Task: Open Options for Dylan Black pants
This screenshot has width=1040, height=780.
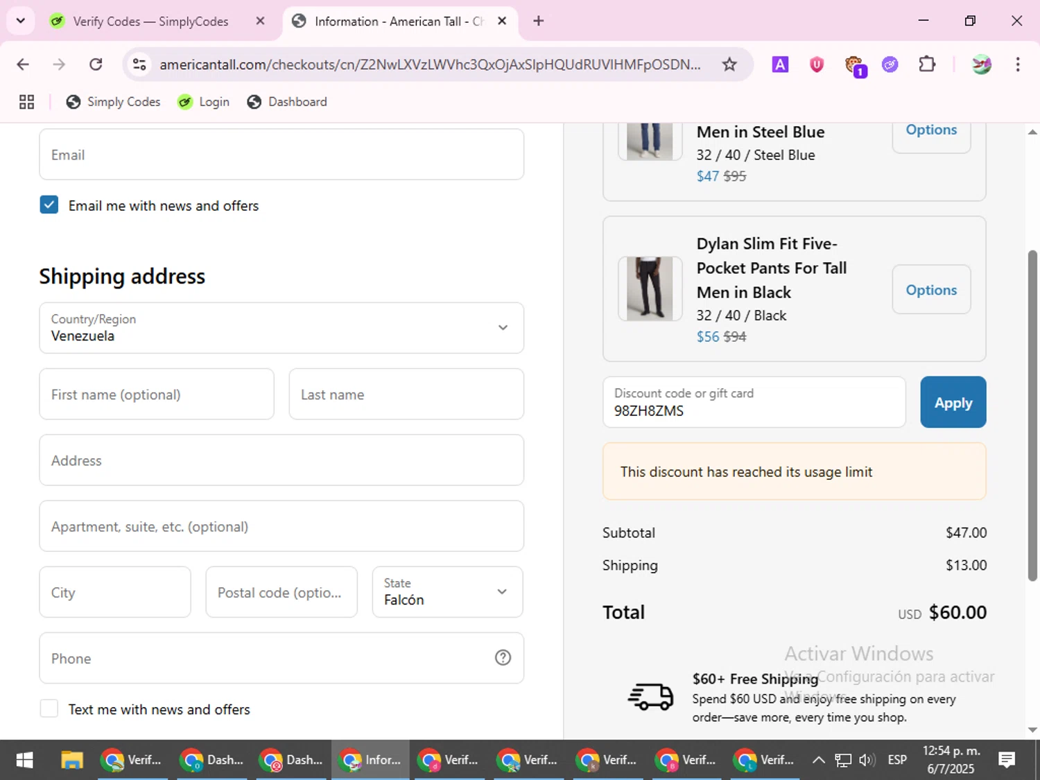Action: click(931, 290)
